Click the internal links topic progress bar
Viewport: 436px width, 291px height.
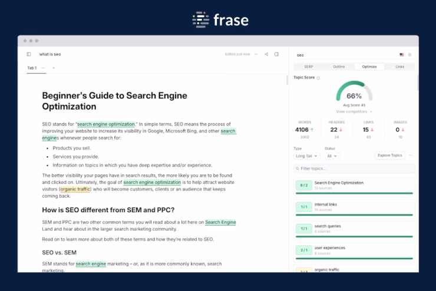click(354, 215)
